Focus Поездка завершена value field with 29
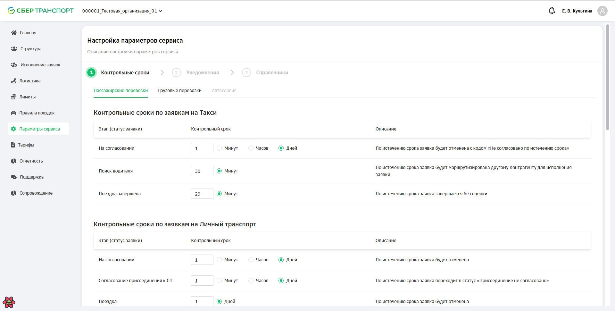615x311 pixels. click(202, 194)
